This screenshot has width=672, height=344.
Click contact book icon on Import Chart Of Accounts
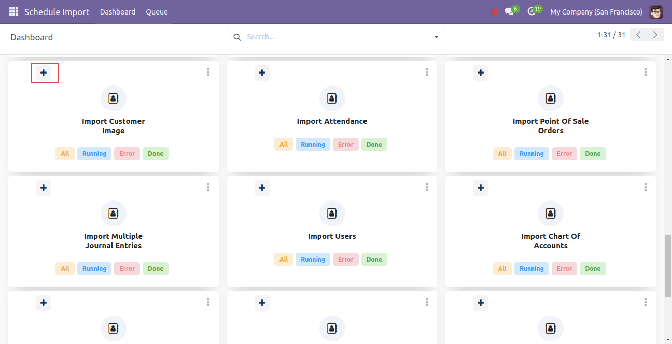(551, 213)
